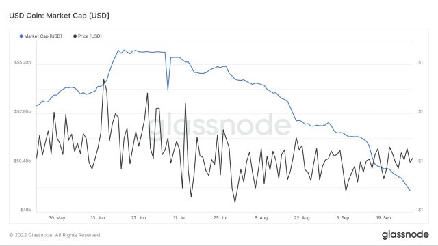This screenshot has width=438, height=246.
Task: Select the 8. Aug date label
Action: pos(261,217)
